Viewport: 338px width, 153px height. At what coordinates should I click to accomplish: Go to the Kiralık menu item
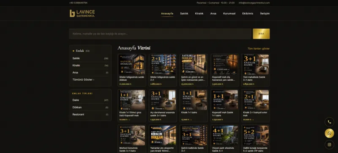click(x=199, y=13)
